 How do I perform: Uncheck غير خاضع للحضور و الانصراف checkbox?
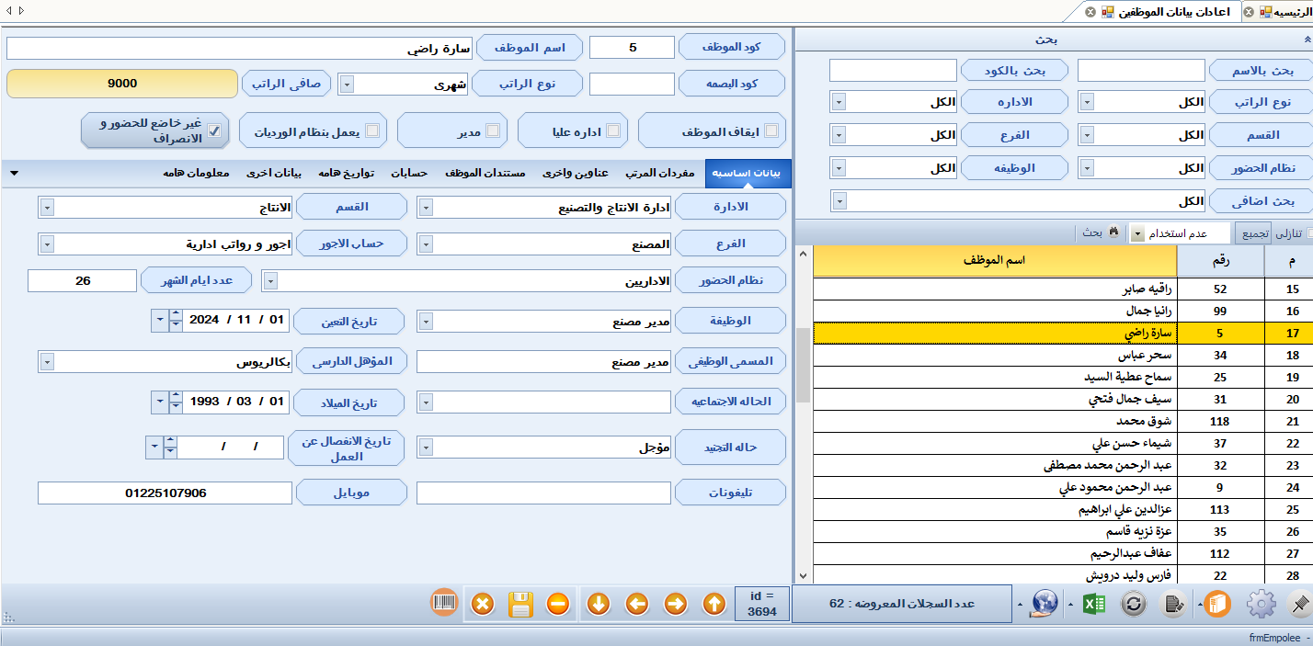click(x=214, y=130)
